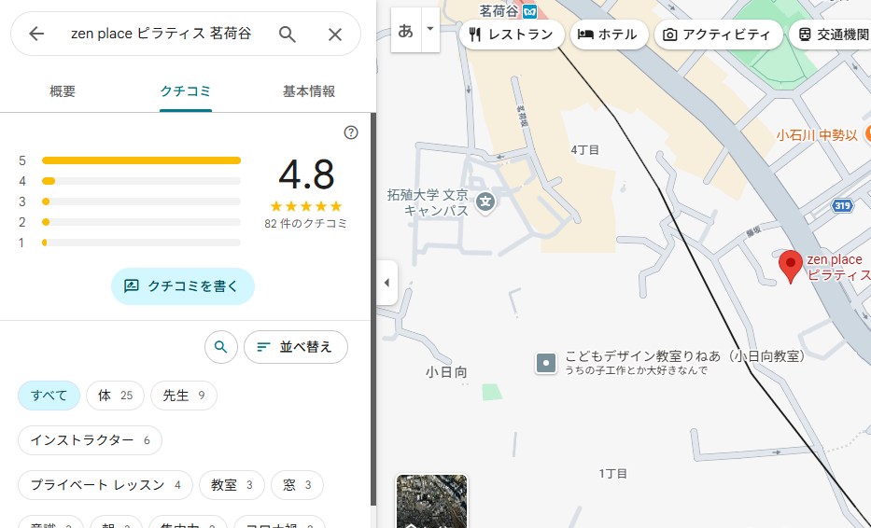Search within reviews using magnifier icon

(x=220, y=347)
